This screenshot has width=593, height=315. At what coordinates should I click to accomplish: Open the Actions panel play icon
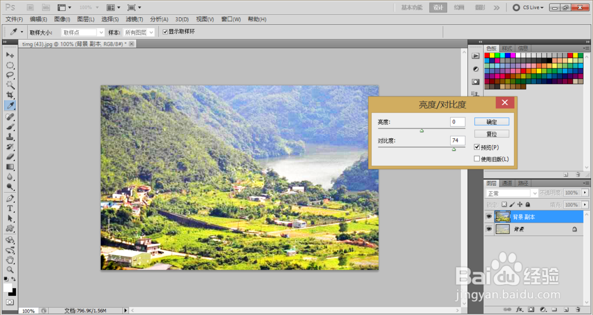(476, 56)
